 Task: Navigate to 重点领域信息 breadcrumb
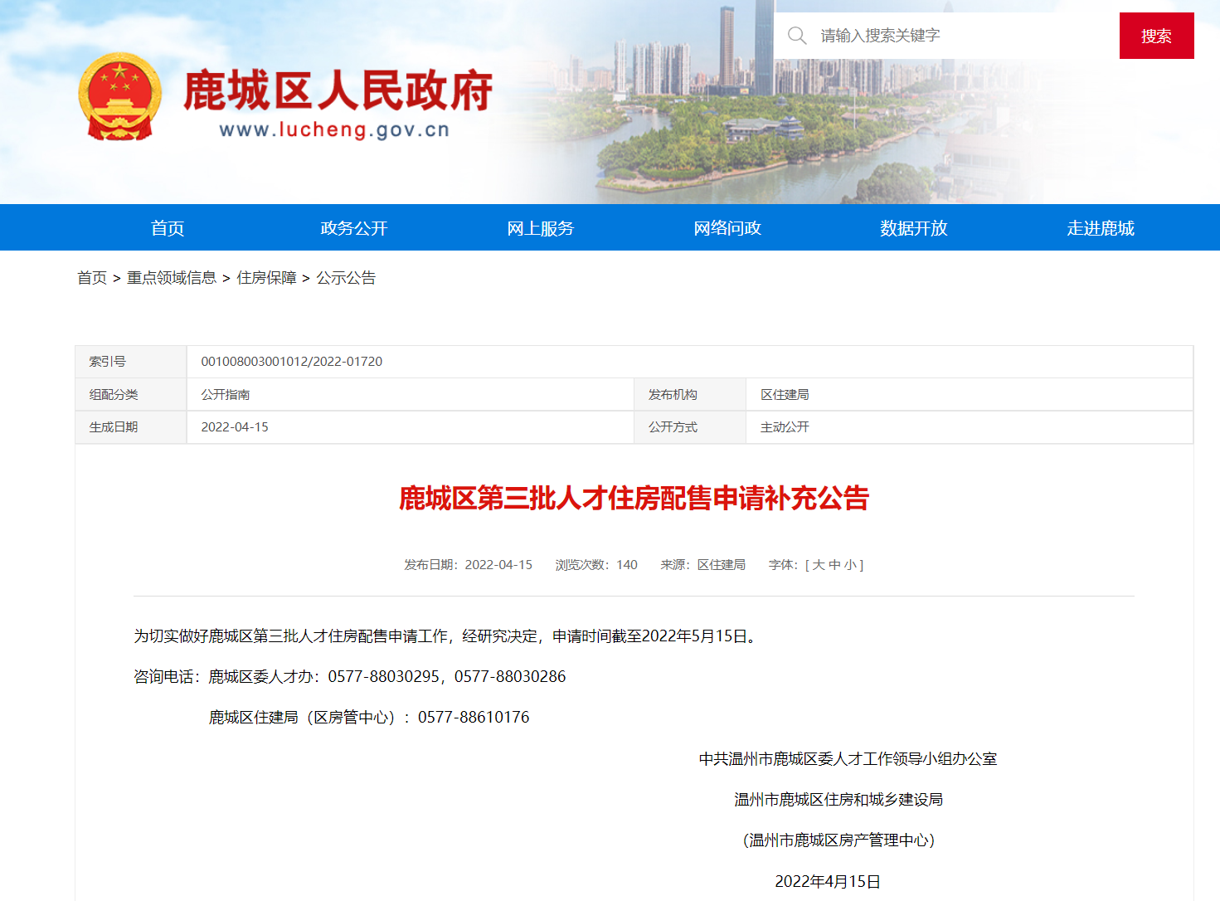point(172,278)
